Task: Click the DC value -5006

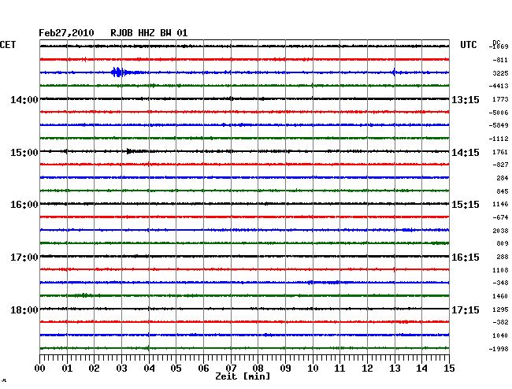Action: point(499,113)
